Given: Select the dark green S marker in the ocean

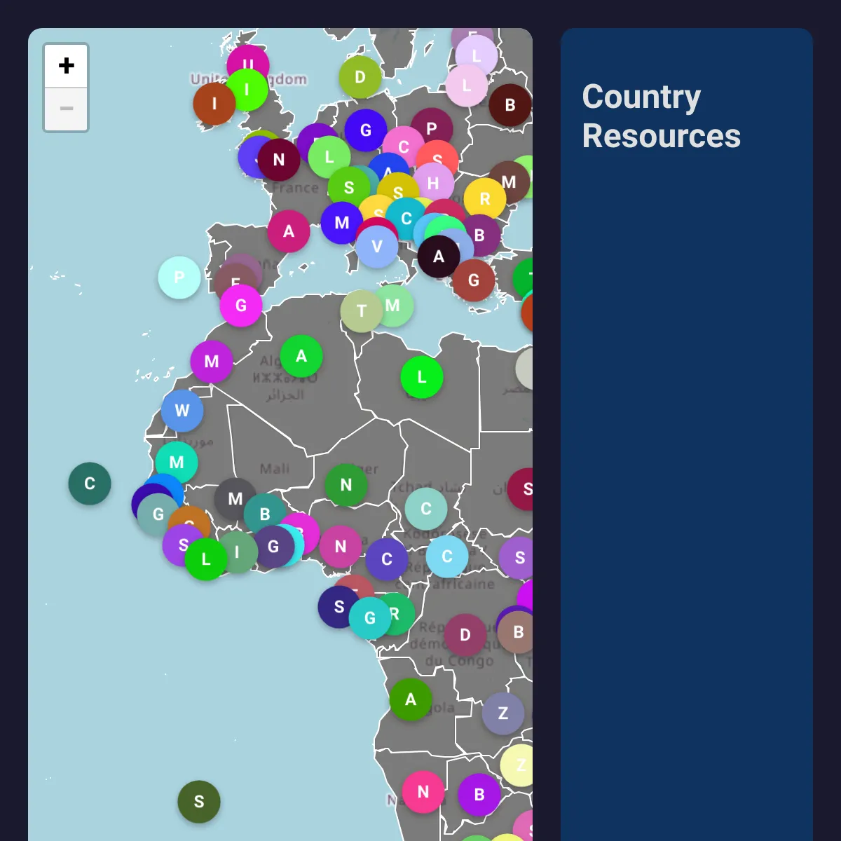Looking at the screenshot, I should 199,802.
